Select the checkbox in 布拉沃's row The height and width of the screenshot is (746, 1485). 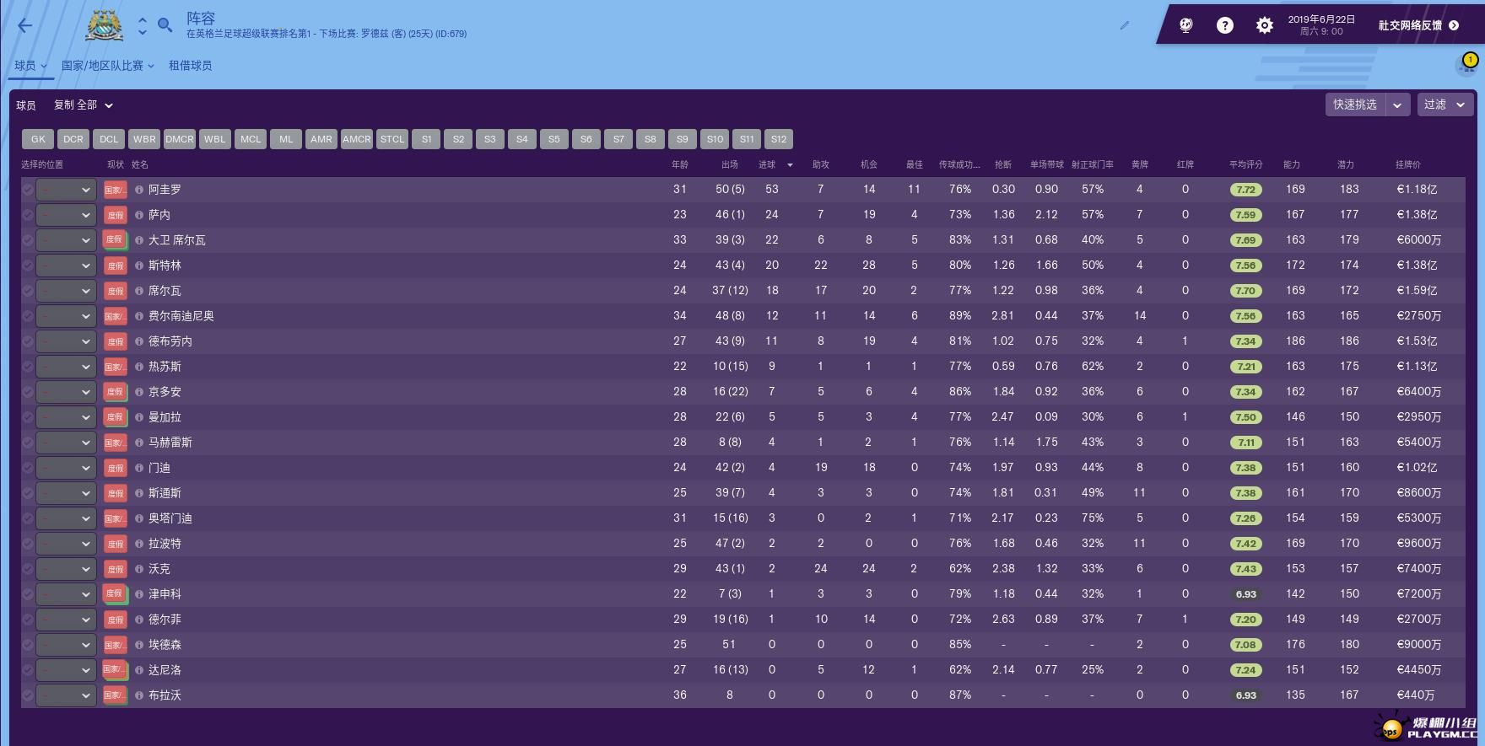coord(28,695)
